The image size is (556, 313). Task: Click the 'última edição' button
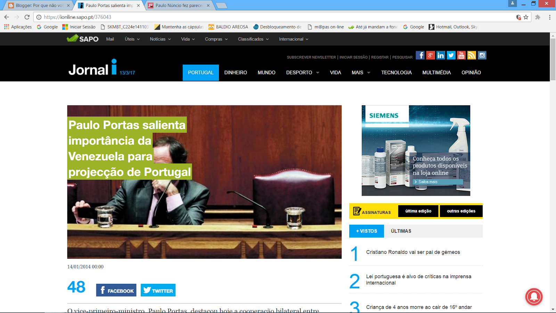coord(418,211)
